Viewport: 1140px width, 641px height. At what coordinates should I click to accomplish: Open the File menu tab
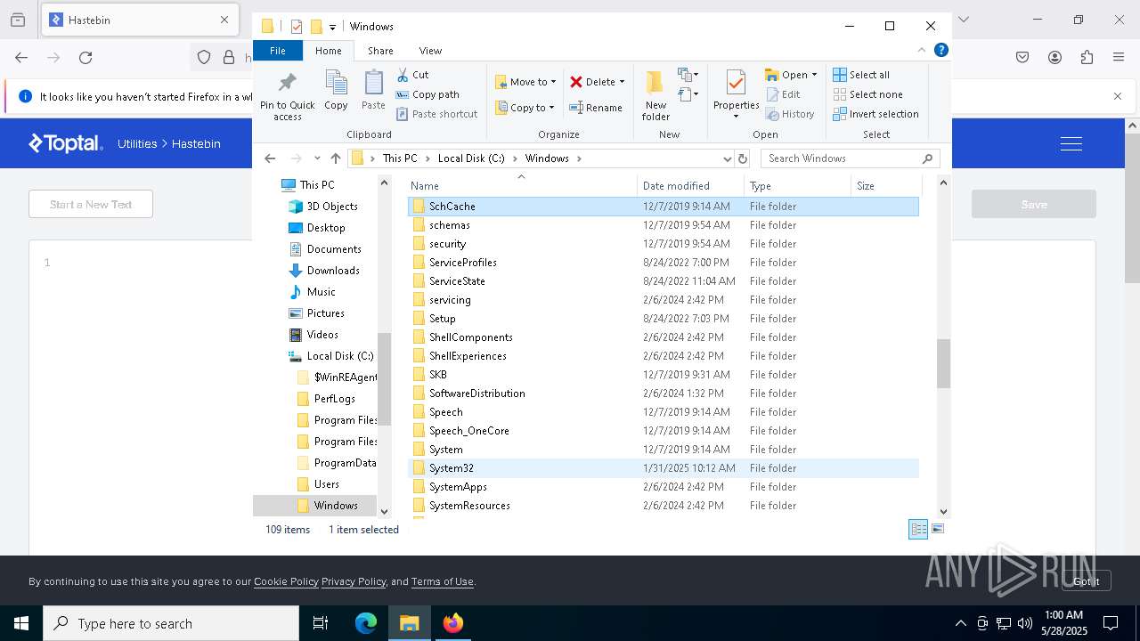click(x=278, y=51)
